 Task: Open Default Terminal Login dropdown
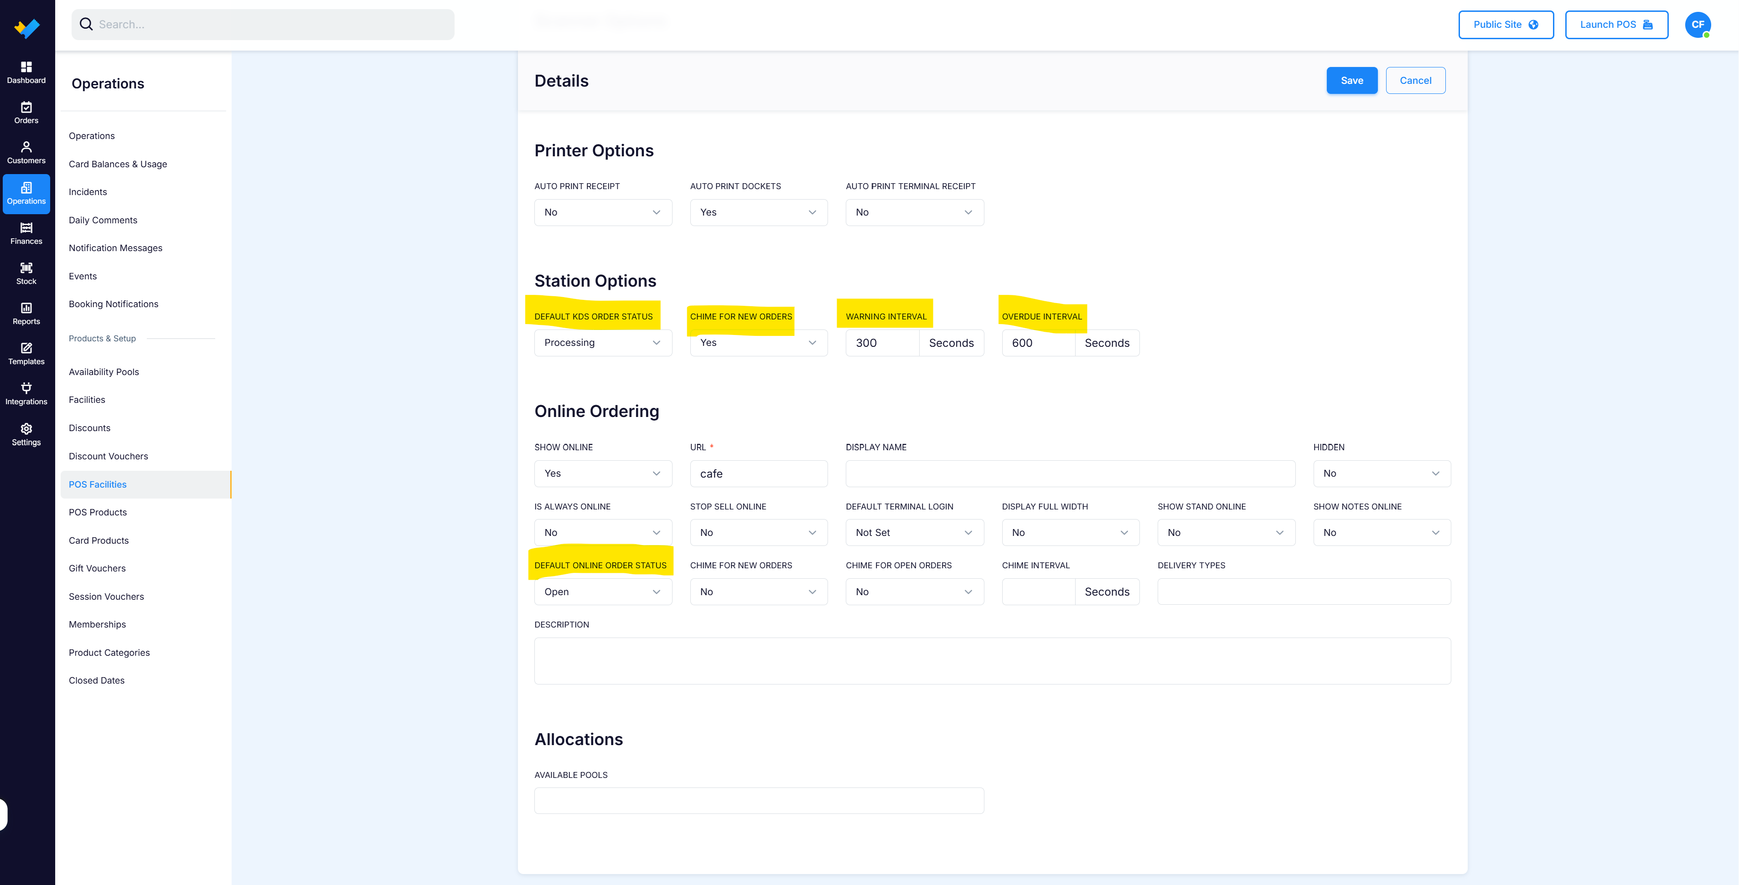914,532
